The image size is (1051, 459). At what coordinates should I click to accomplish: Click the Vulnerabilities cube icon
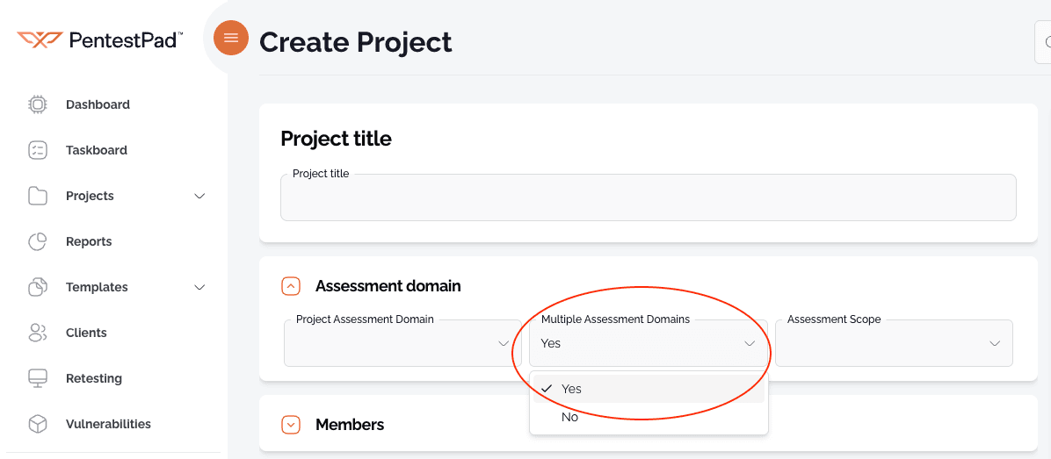[38, 424]
